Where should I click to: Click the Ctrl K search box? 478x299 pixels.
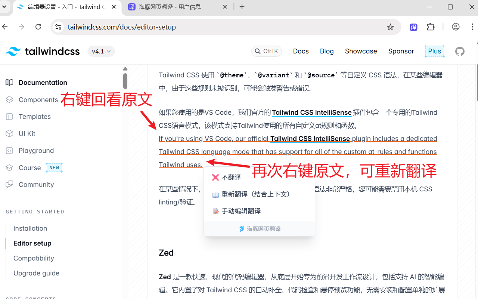tap(267, 51)
